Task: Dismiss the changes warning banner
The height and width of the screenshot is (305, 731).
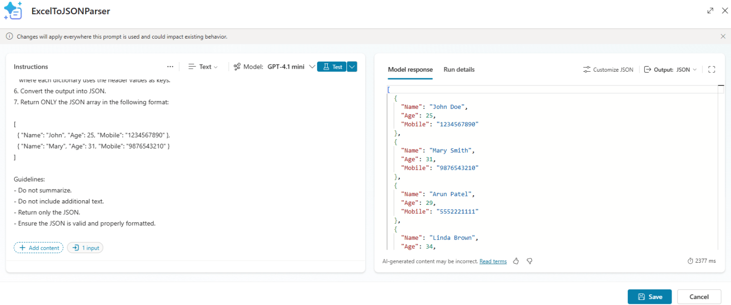Action: tap(723, 36)
